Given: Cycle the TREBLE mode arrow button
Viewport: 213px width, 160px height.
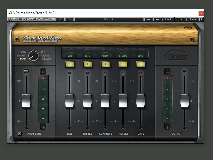Looking at the screenshot, I should (88, 64).
